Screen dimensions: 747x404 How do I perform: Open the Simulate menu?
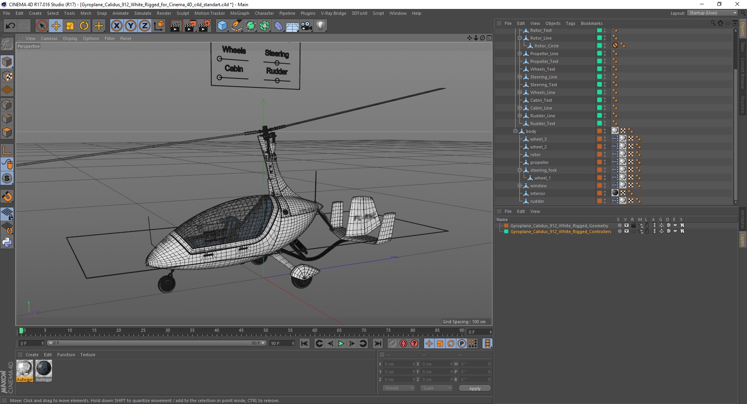(143, 13)
